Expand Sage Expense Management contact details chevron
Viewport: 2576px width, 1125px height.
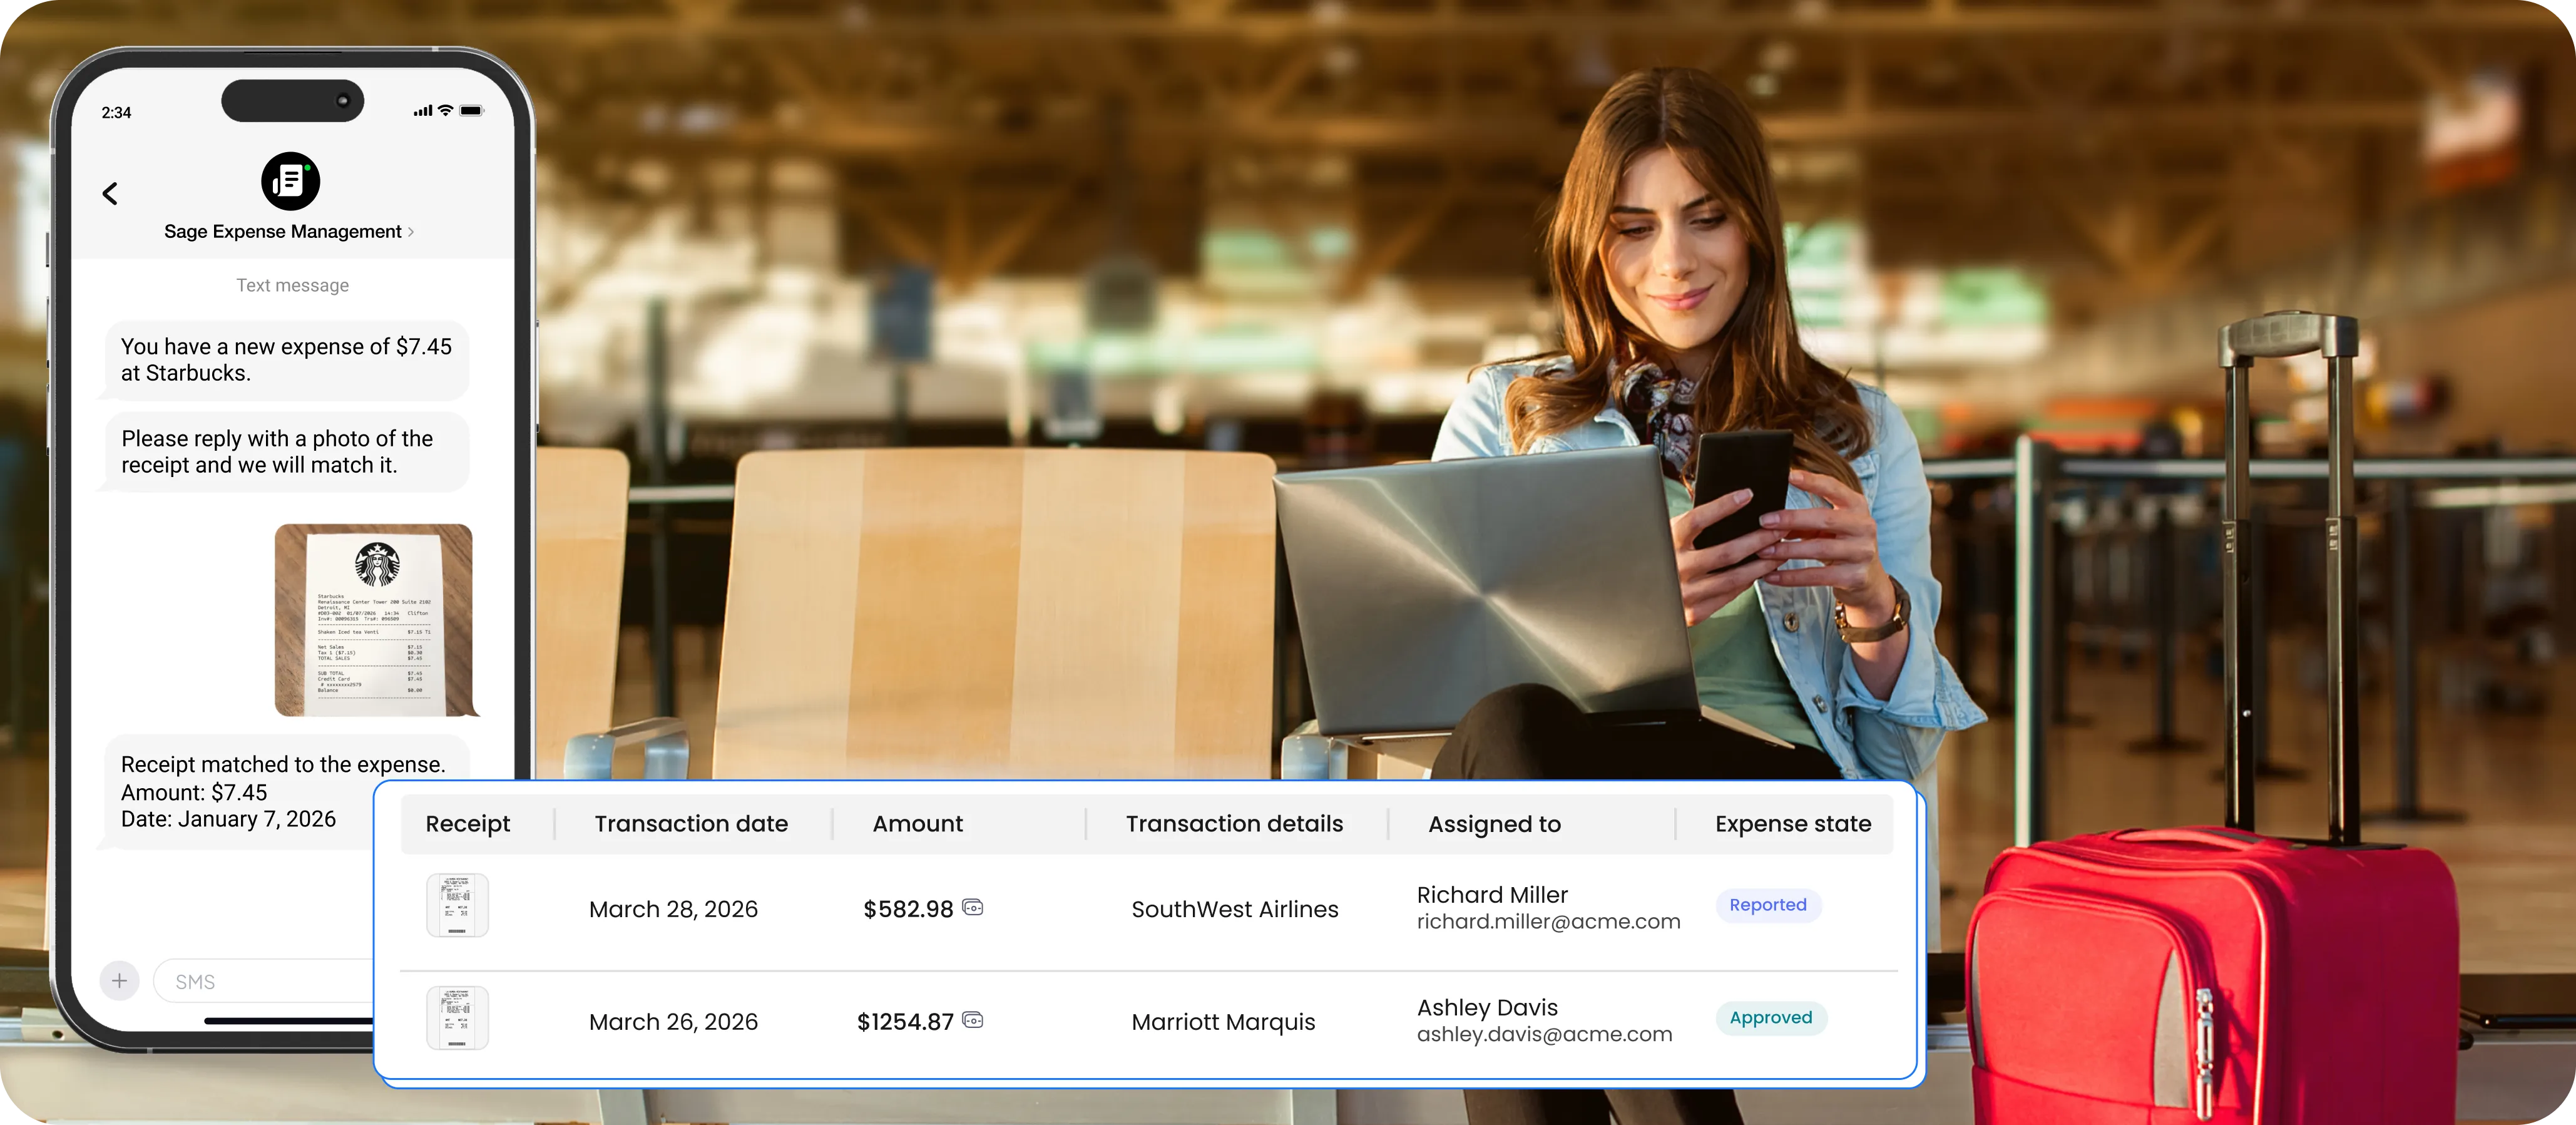[x=411, y=232]
